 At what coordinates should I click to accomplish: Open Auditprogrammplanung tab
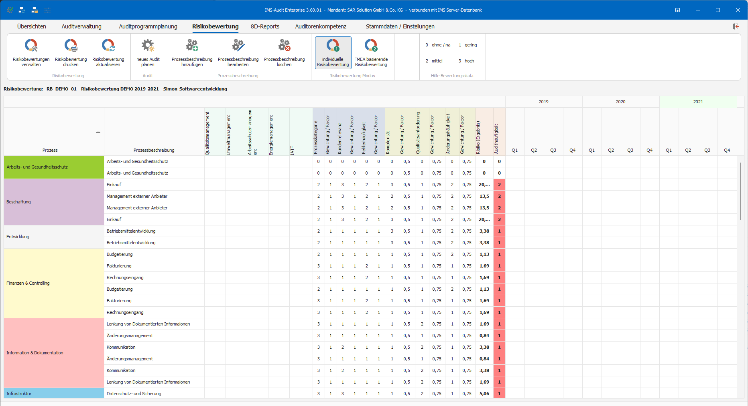coord(148,26)
